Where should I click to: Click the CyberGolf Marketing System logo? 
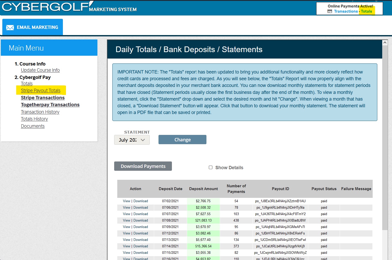pos(69,7)
